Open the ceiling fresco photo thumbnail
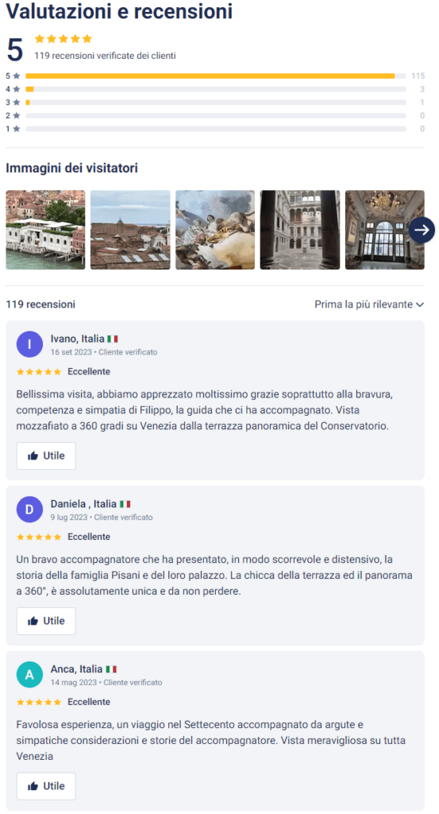The image size is (439, 814). 215,230
